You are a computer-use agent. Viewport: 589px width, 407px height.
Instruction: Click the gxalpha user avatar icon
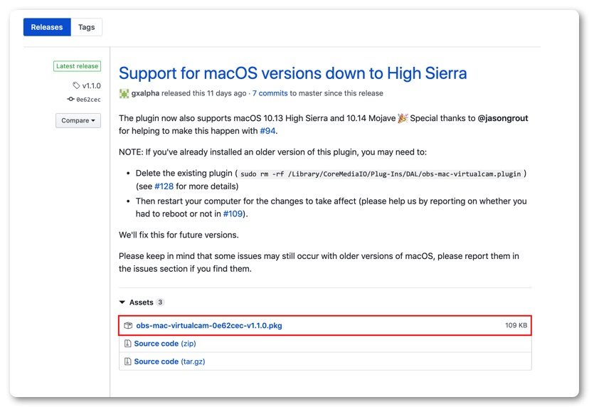[x=124, y=93]
